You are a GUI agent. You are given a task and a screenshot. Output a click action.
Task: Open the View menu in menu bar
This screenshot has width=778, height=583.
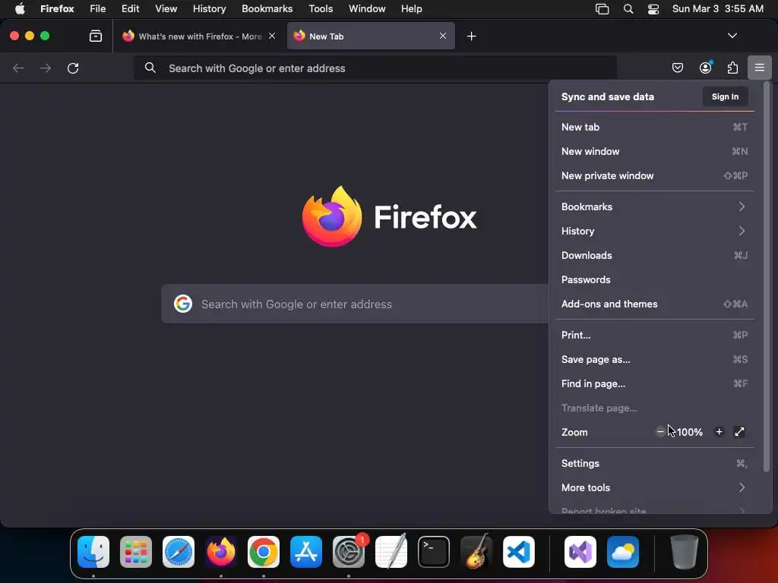coord(166,9)
